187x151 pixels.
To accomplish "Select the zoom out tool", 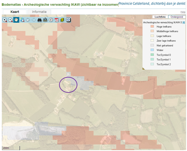I will coord(10,20).
